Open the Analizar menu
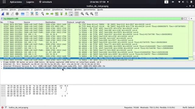 [47, 9]
